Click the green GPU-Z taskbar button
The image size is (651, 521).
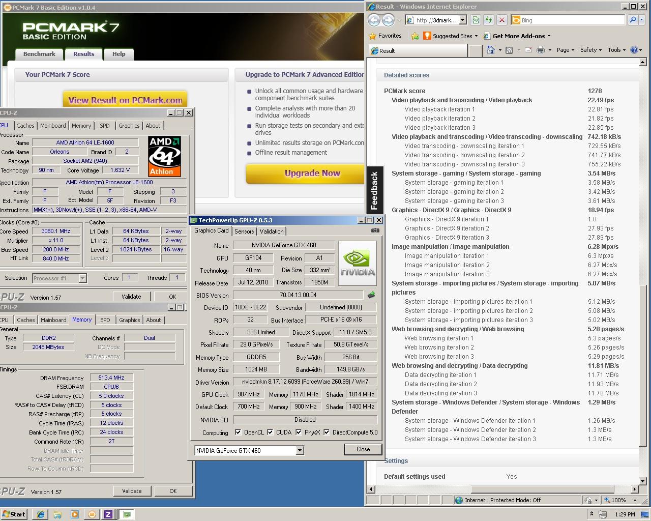127,514
